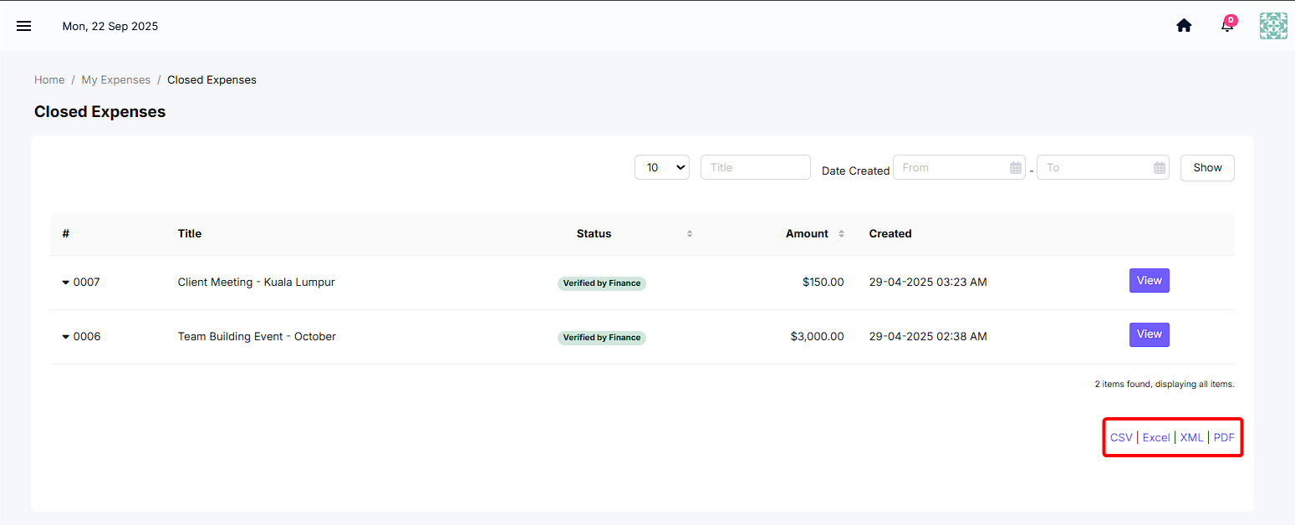1295x525 pixels.
Task: Export the table as Excel
Action: pyautogui.click(x=1156, y=438)
